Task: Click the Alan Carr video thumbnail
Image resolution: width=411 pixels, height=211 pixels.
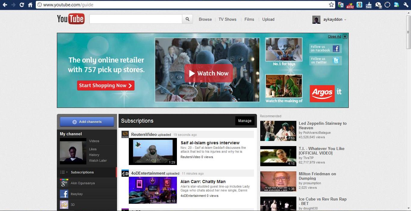Action: 153,190
